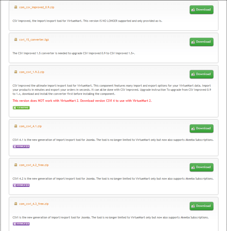Click package icon beside com_csvi_1.9.2.zip

click(16, 72)
